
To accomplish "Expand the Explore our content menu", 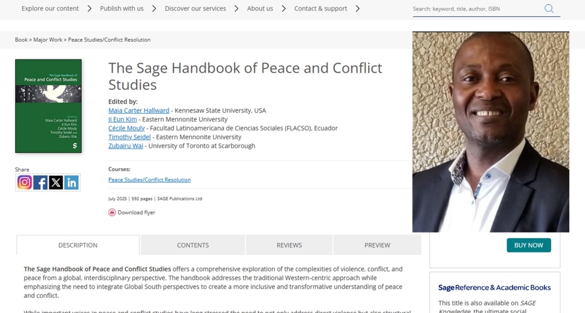I will click(x=50, y=8).
